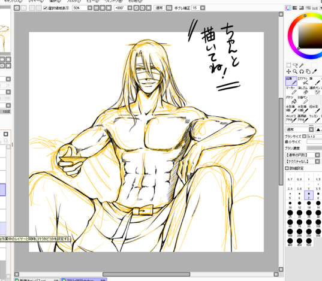Toggle the flip view button before stabilizer

click(x=169, y=8)
